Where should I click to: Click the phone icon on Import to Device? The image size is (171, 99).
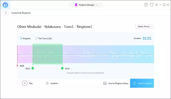pyautogui.click(x=134, y=83)
